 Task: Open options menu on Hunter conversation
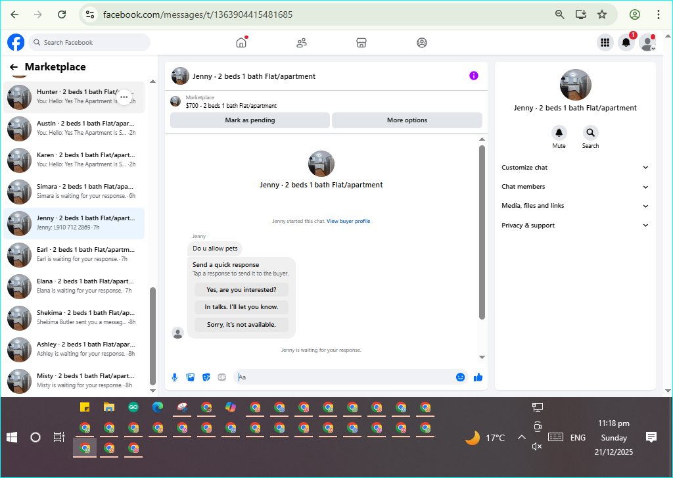coord(124,97)
